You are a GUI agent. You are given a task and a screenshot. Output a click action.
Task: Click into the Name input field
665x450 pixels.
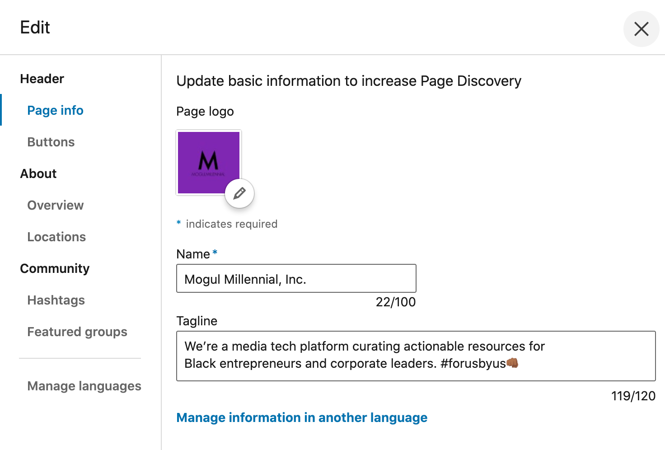click(296, 279)
